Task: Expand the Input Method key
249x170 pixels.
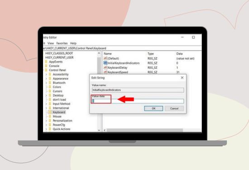Action: [46, 104]
